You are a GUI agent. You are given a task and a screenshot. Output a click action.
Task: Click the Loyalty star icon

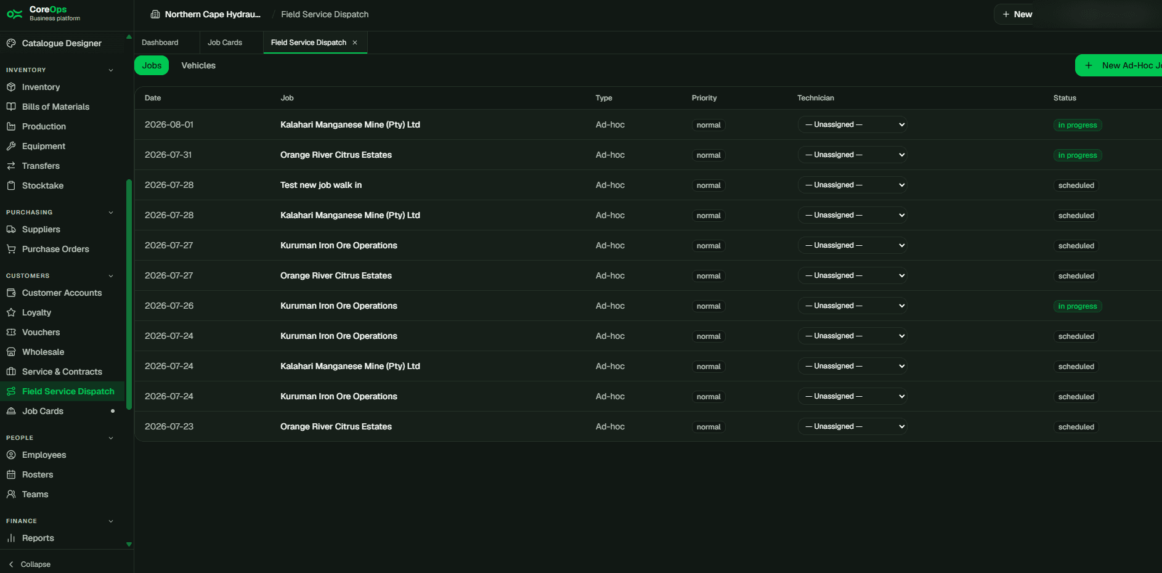pyautogui.click(x=11, y=312)
